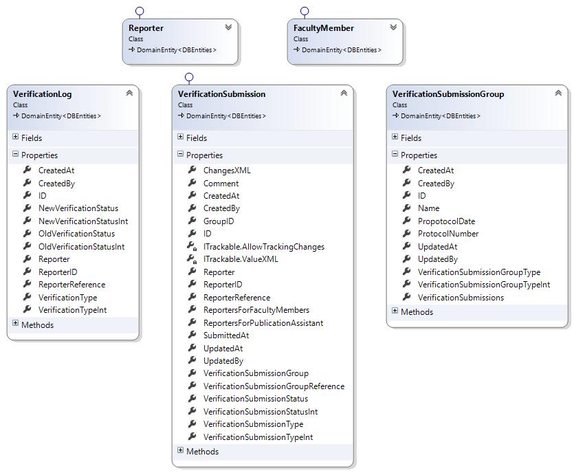The image size is (574, 473).
Task: Click the interface lollipop above FacultyMember
Action: click(x=305, y=12)
